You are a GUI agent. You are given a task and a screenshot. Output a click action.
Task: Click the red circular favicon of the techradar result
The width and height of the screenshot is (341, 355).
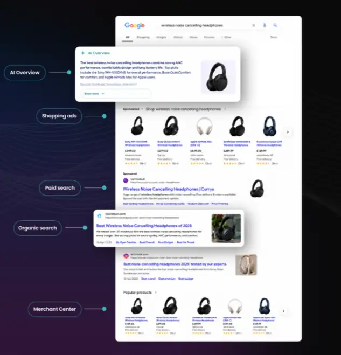tap(126, 256)
